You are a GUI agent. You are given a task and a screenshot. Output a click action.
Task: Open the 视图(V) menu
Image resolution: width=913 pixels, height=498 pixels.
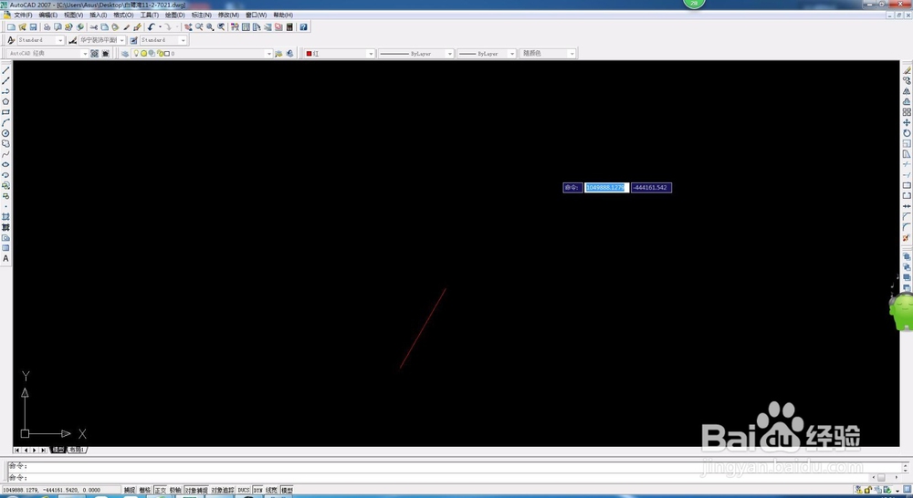coord(73,16)
